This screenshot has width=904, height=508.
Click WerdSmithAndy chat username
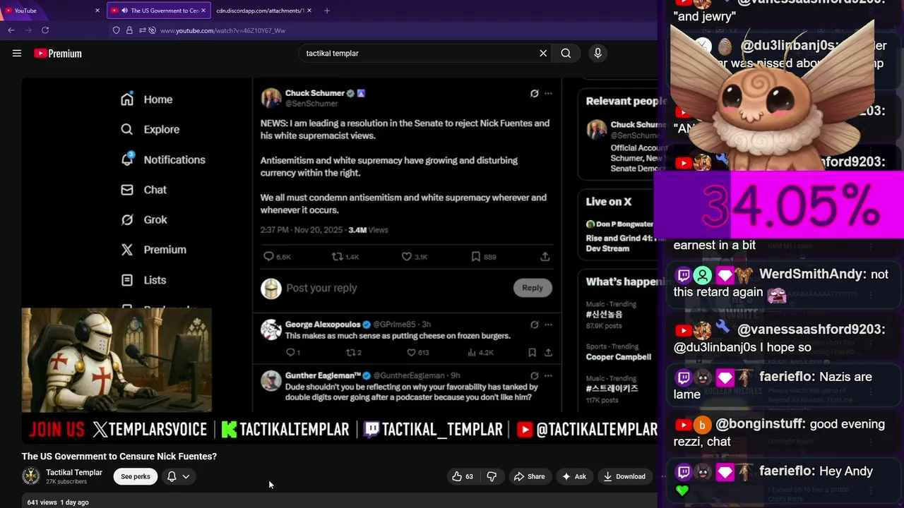[x=812, y=274]
